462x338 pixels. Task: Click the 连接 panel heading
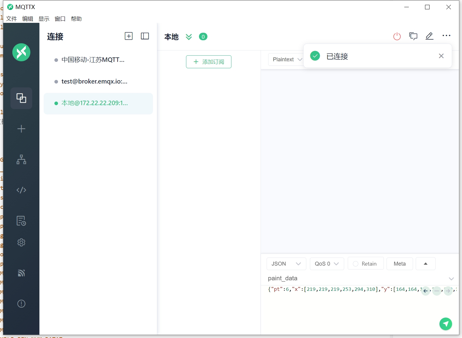55,37
